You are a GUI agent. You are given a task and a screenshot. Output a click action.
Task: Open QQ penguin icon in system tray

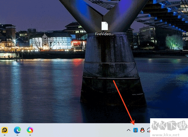(x=142, y=130)
